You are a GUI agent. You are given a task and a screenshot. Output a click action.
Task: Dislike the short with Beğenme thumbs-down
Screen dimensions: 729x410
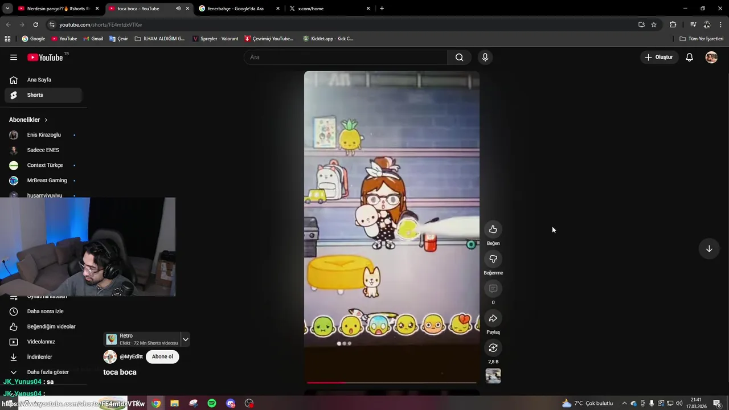pyautogui.click(x=493, y=259)
